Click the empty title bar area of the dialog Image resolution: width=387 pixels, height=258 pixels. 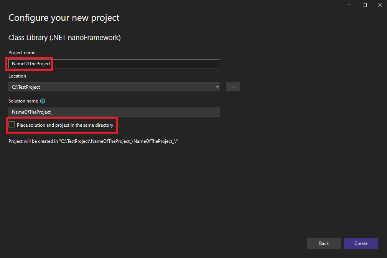(x=173, y=5)
